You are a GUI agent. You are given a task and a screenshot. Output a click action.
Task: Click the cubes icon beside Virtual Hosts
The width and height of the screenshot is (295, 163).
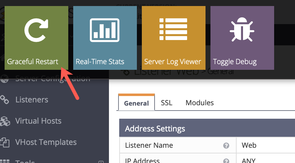4,121
